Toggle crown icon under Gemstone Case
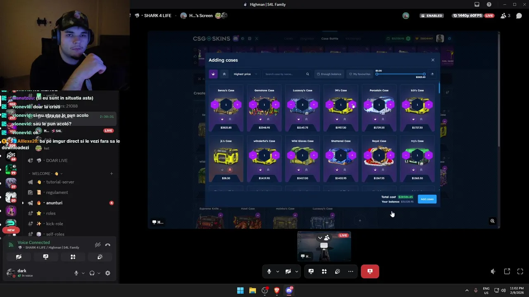The height and width of the screenshot is (297, 529). pos(261,119)
